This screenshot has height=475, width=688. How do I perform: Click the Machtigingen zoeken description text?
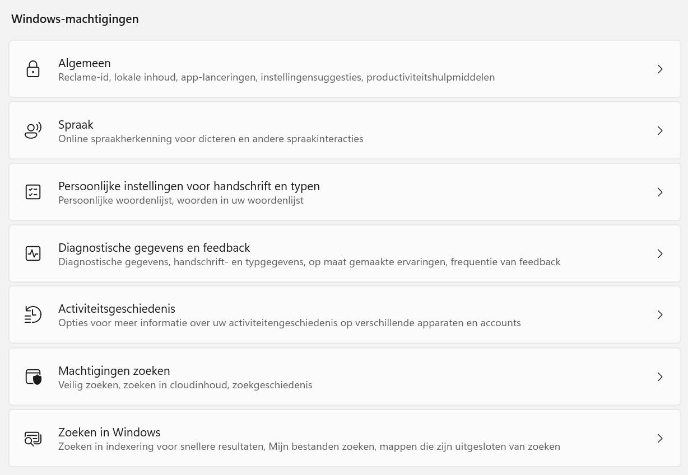pyautogui.click(x=185, y=385)
